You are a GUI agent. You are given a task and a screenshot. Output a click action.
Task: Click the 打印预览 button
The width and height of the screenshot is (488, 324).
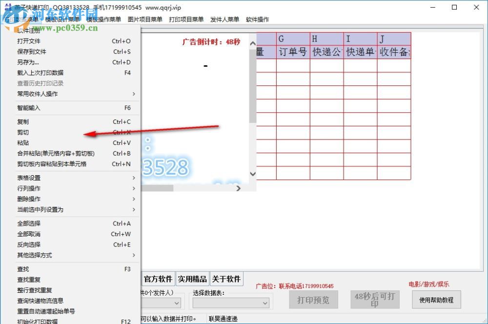313,300
